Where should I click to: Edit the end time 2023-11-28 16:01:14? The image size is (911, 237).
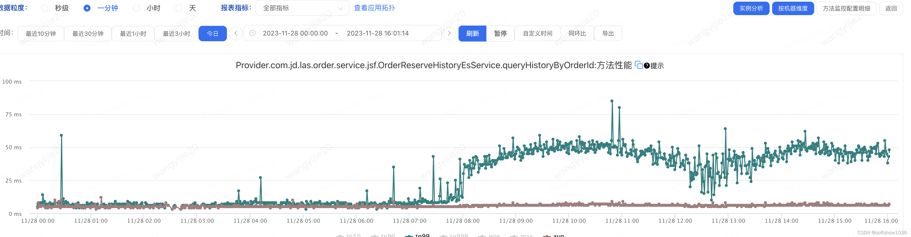(x=378, y=33)
